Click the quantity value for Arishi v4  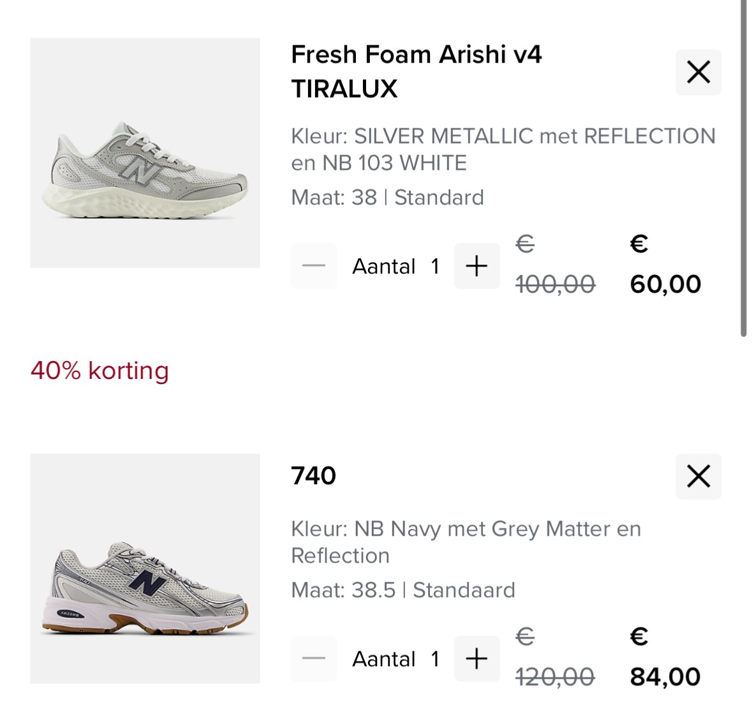[x=436, y=265]
